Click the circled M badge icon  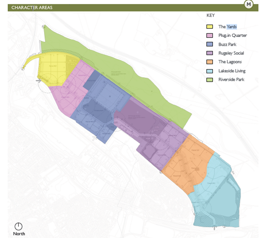(x=249, y=4)
